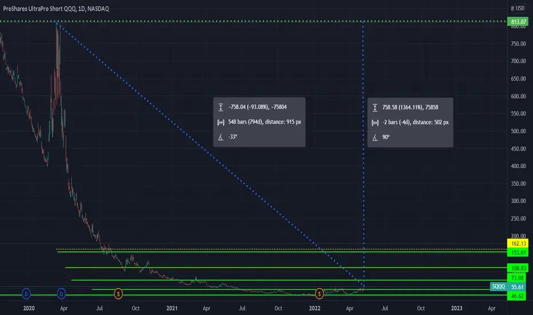533x315 pixels.
Task: Select the solid green horizontal line at 73.08
Action: [289, 280]
